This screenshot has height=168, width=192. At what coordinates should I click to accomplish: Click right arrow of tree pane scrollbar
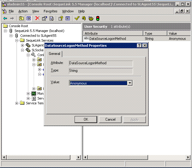click(78, 157)
